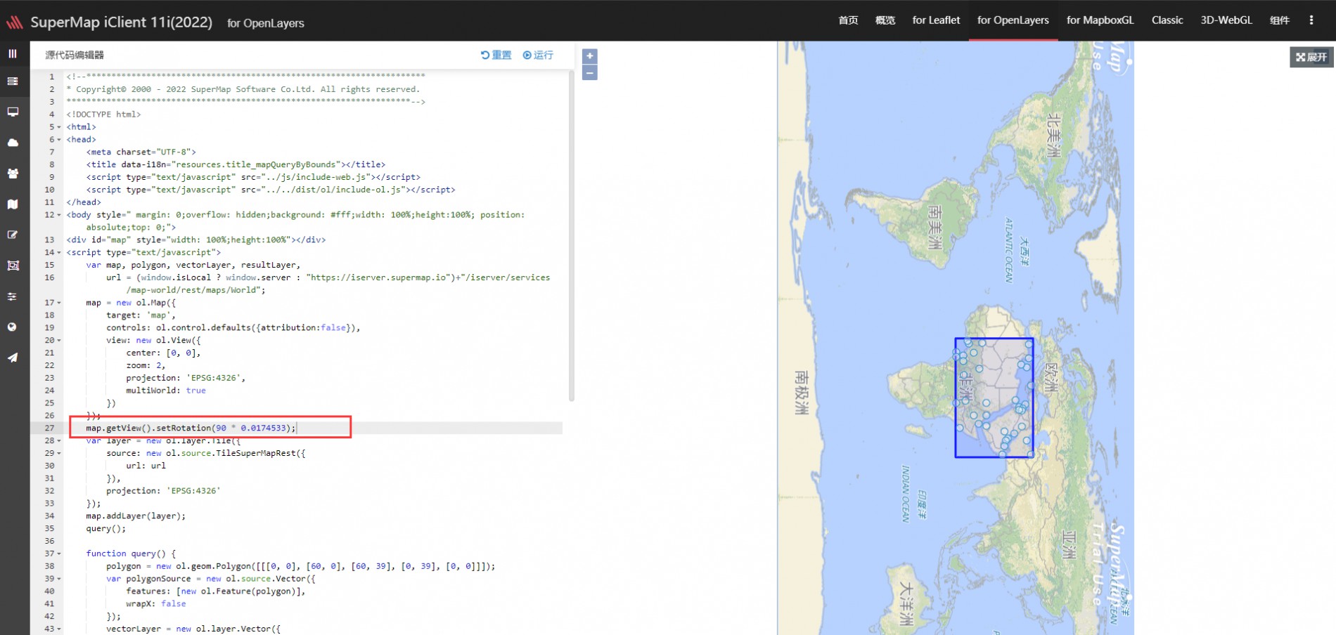Viewport: 1336px width, 635px height.
Task: Open the users group sidebar icon
Action: 13,174
